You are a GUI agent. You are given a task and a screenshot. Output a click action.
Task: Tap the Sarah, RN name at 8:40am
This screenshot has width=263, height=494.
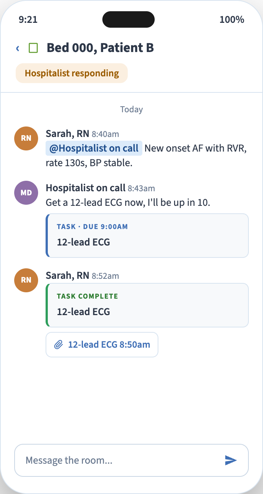68,134
